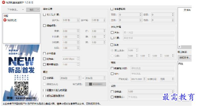Enable the 静音量 checkbox
197x106 pixels.
pyautogui.click(x=112, y=92)
